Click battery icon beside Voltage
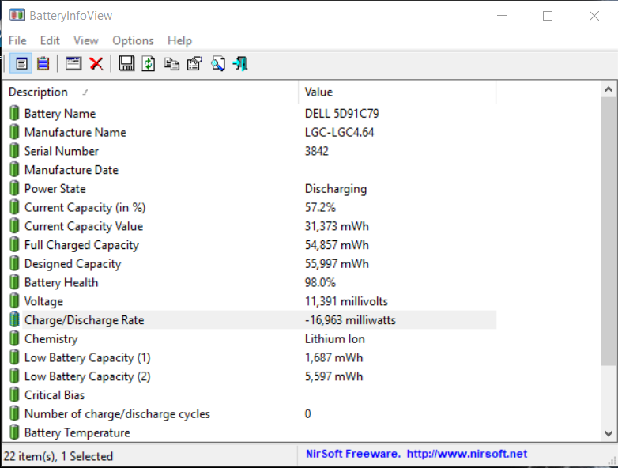 point(14,301)
